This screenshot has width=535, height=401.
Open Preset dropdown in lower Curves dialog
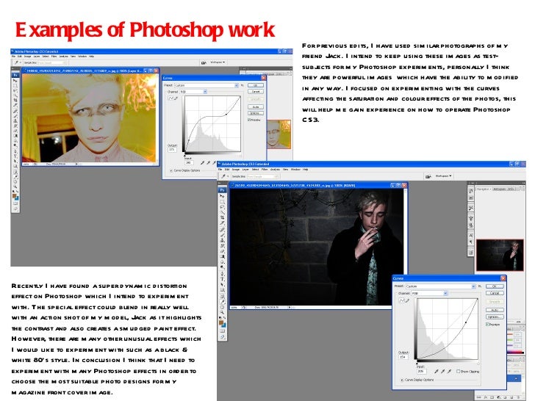pos(441,286)
